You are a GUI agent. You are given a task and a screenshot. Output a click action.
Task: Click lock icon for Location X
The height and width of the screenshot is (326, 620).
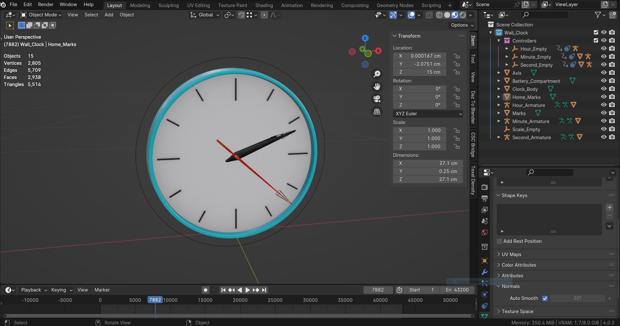click(x=457, y=56)
